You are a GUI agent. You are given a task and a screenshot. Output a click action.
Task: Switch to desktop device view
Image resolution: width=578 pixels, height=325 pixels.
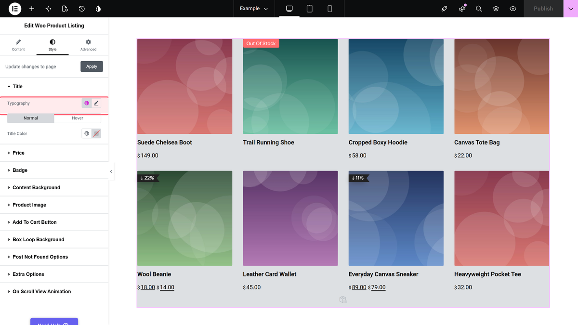[x=289, y=9]
